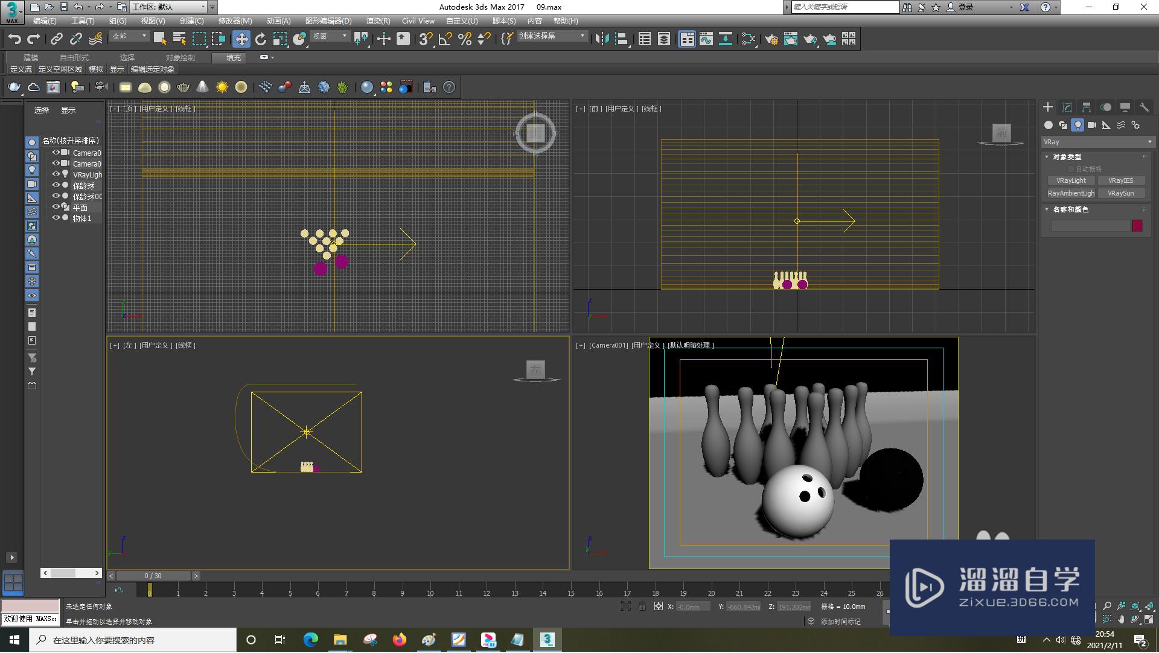The width and height of the screenshot is (1159, 653).
Task: Activate the Select and Move tool
Action: click(x=241, y=39)
